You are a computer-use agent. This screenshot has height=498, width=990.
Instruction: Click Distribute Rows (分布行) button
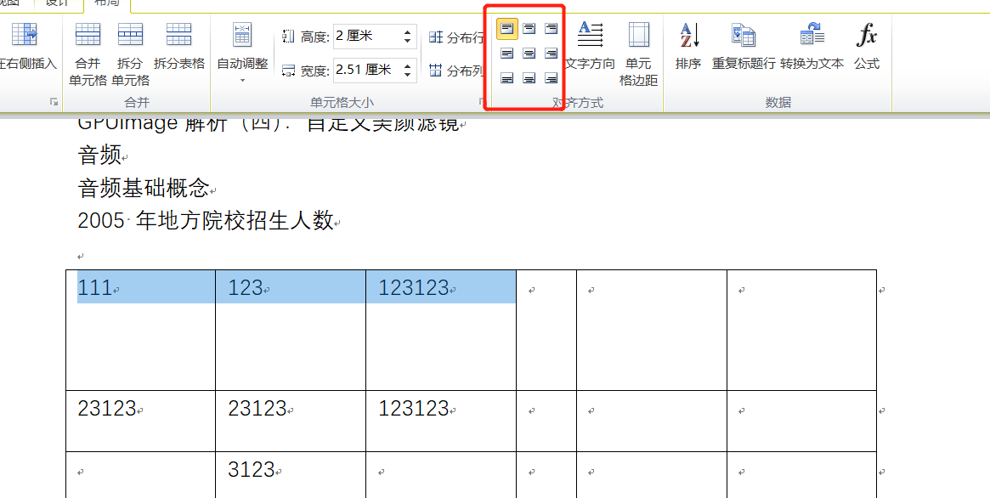click(x=456, y=37)
